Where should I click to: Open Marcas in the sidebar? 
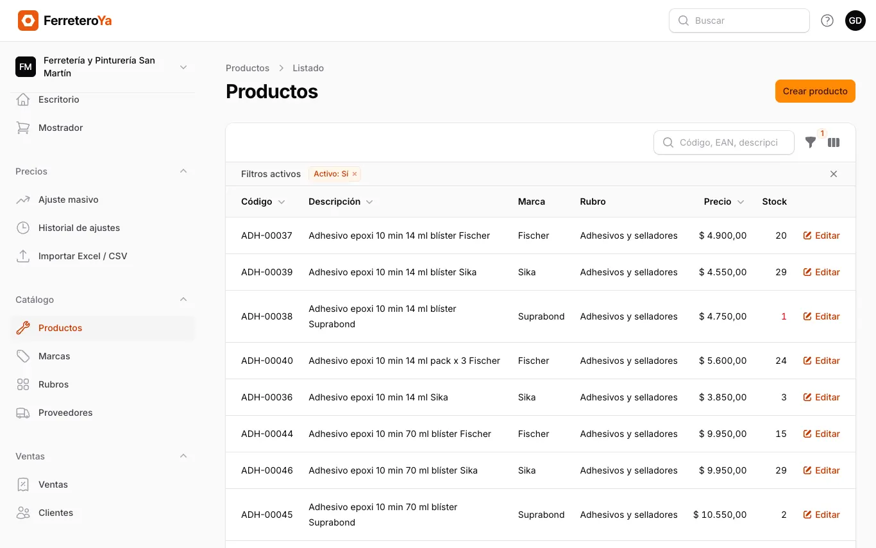pyautogui.click(x=103, y=356)
